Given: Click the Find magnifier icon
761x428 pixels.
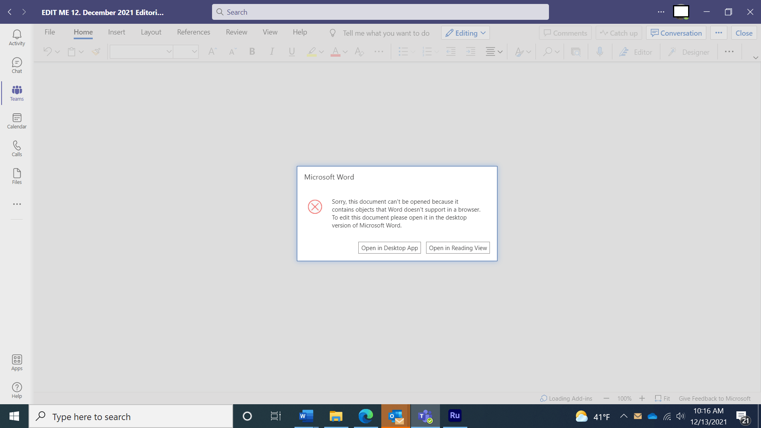Looking at the screenshot, I should [547, 52].
